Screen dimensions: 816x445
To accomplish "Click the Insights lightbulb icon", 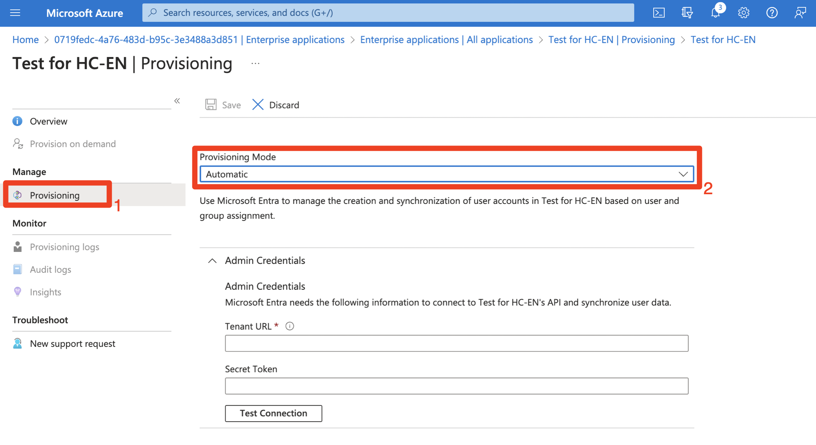I will click(18, 292).
